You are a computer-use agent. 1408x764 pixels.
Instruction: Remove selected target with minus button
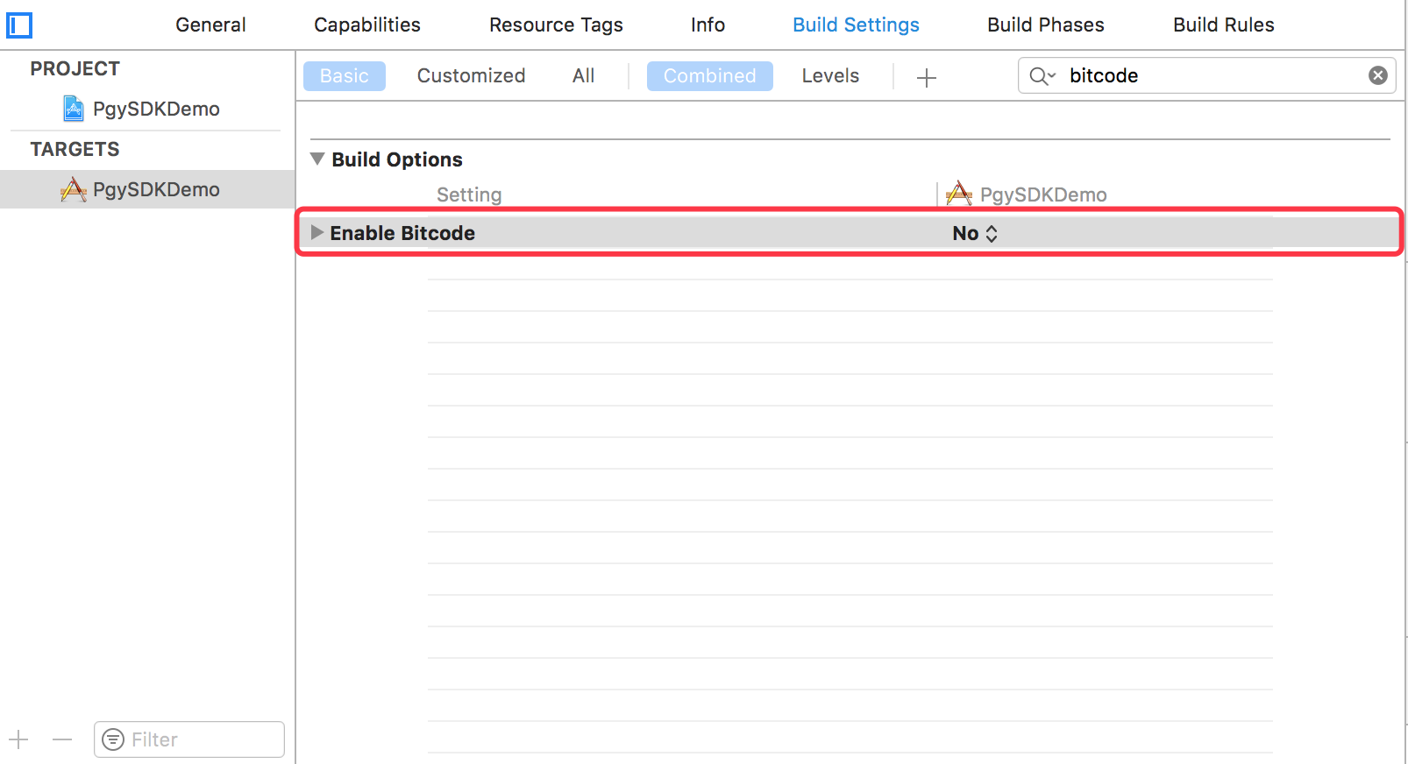(x=61, y=739)
